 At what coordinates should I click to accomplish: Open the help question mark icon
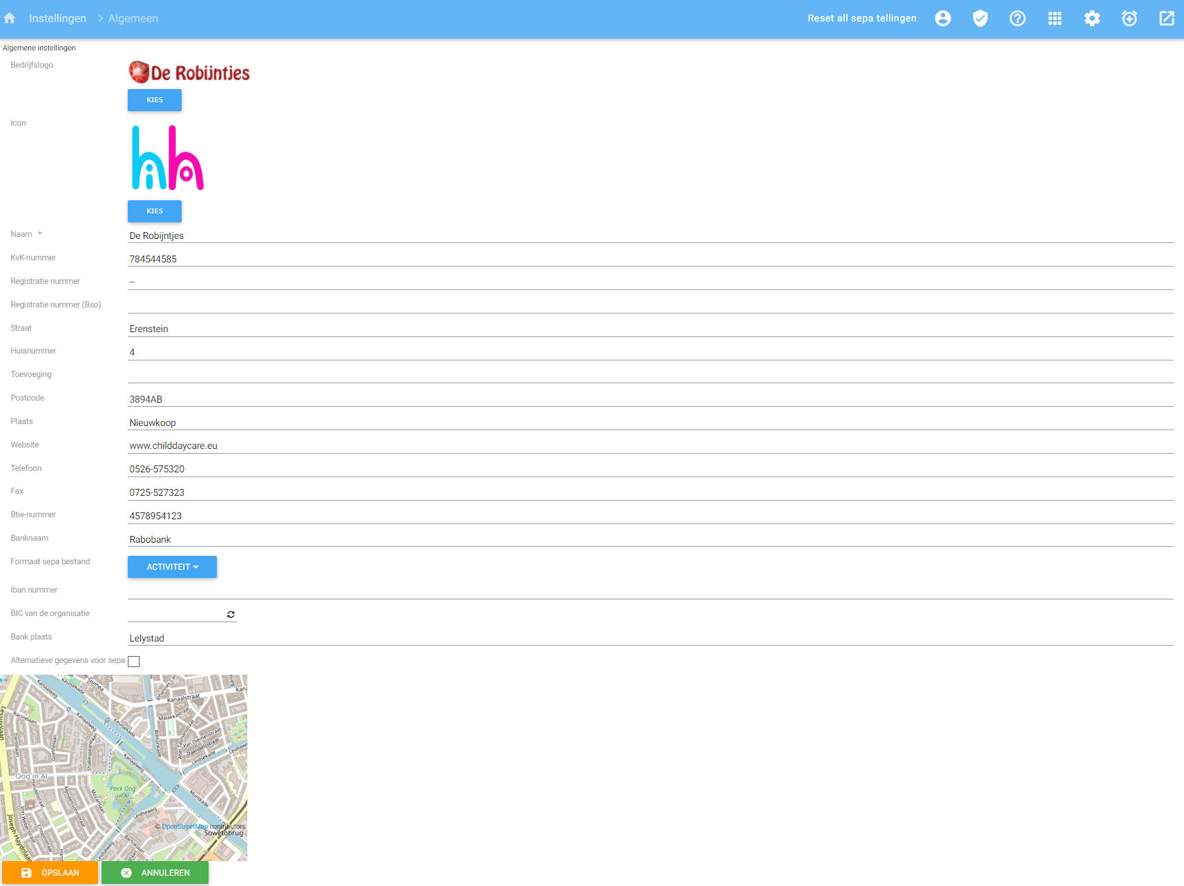click(x=1018, y=19)
